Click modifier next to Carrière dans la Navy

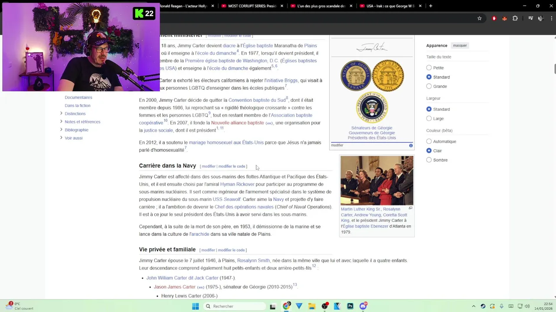pyautogui.click(x=208, y=166)
